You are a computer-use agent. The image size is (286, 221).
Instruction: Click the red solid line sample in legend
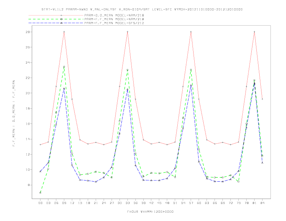click(x=56, y=15)
